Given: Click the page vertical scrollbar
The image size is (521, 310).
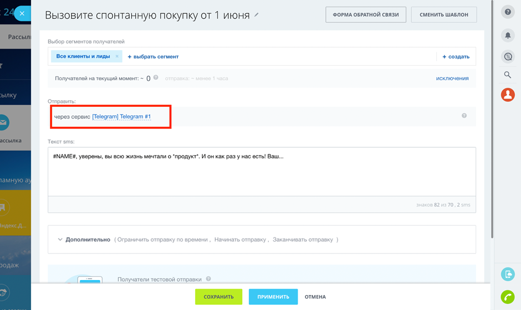Looking at the screenshot, I should [x=492, y=120].
